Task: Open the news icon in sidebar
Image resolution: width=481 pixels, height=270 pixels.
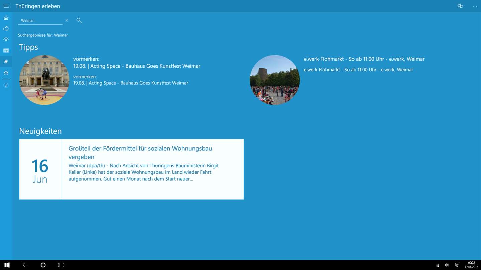Action: [6, 51]
